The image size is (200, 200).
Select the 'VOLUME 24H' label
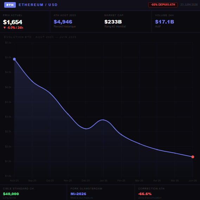pyautogui.click(x=164, y=15)
